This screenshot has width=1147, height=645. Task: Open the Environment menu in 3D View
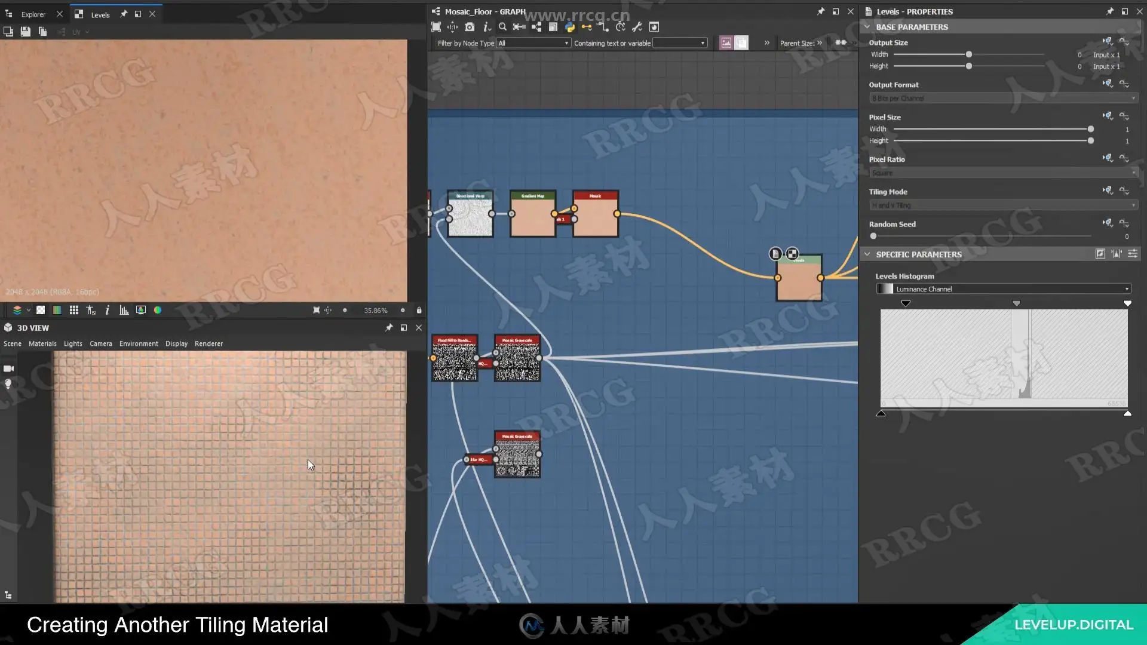point(139,344)
